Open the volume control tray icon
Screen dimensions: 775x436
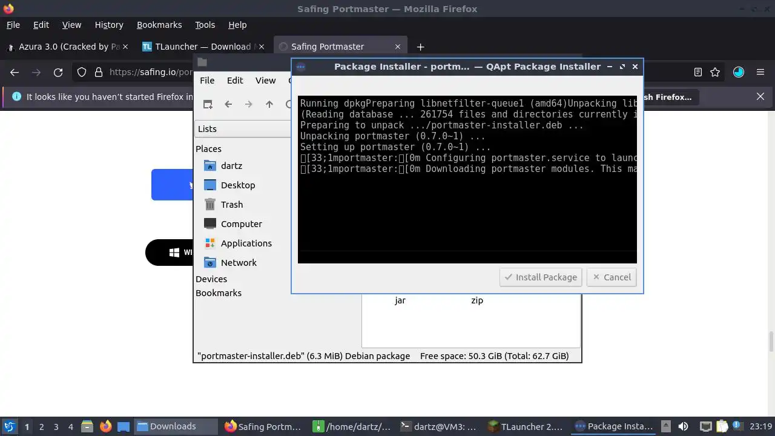[683, 426]
